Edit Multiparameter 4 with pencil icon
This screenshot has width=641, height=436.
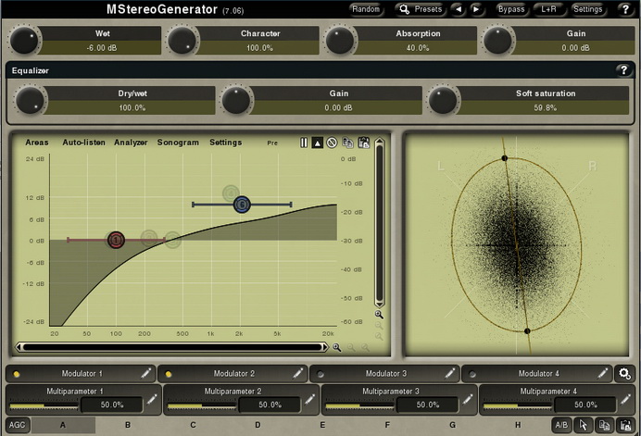625,399
